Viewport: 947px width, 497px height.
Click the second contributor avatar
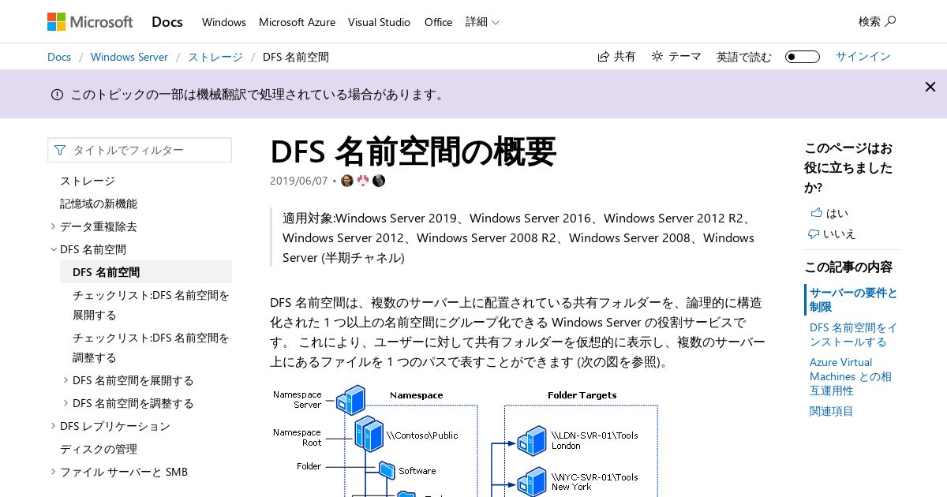tap(363, 181)
